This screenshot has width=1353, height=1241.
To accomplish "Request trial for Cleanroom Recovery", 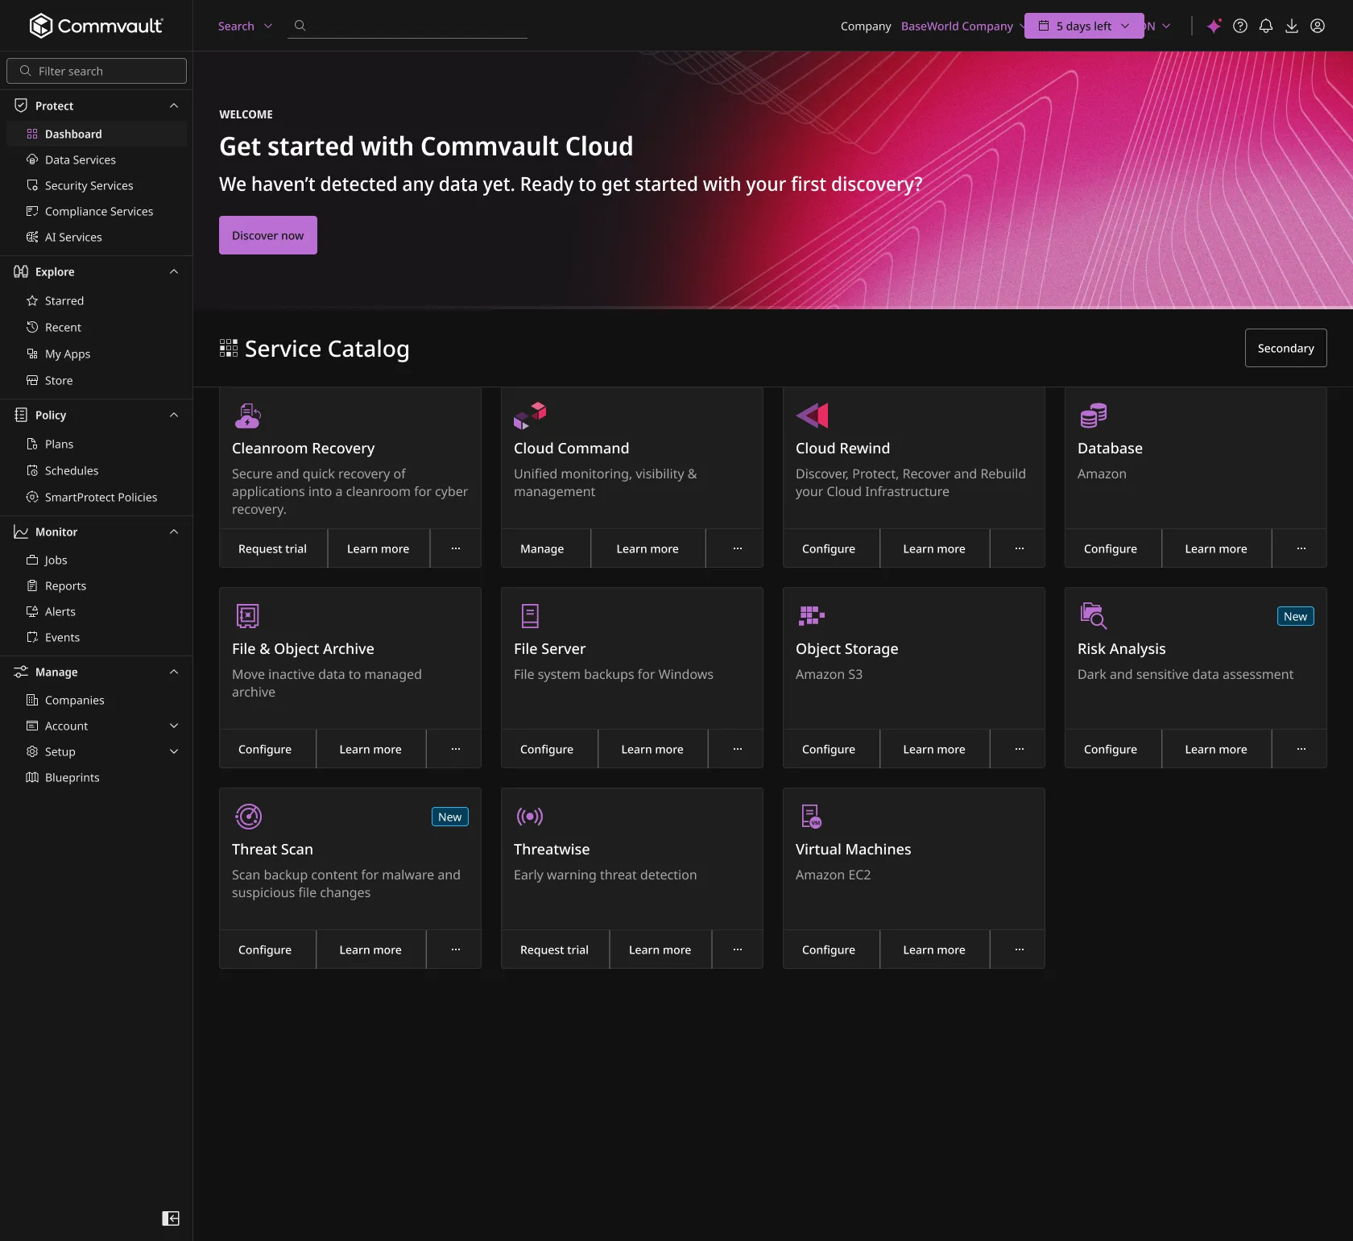I will 272,548.
